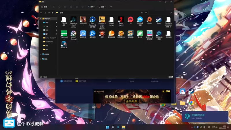Dismiss the new message notification

(226, 113)
